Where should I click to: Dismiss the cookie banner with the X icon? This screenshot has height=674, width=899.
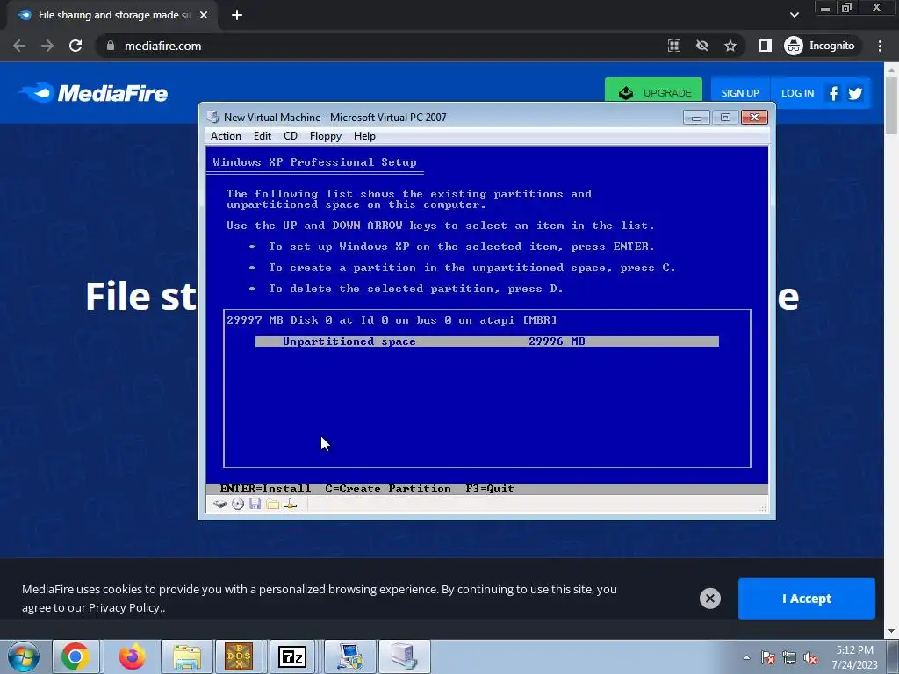pos(709,599)
